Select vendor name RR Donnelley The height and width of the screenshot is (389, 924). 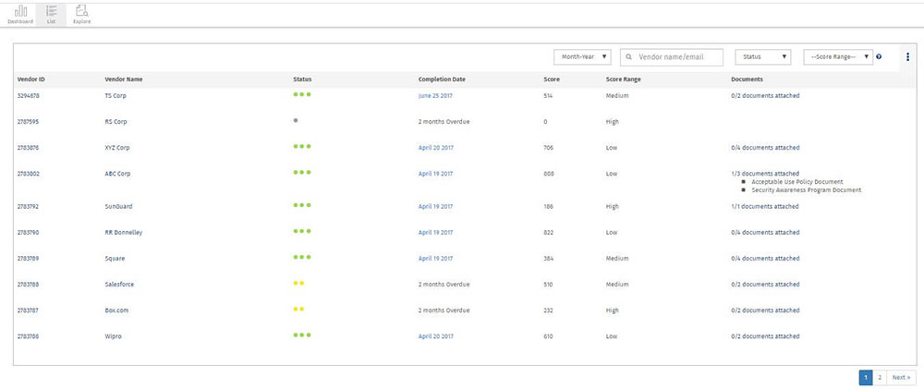[123, 233]
